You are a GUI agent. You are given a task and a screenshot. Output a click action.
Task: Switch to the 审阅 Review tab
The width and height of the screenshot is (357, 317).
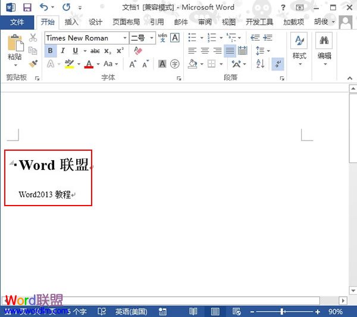(205, 22)
